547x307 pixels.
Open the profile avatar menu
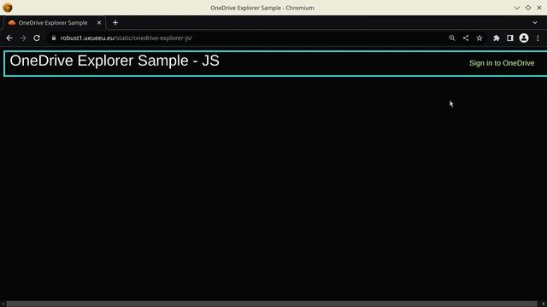coord(524,38)
